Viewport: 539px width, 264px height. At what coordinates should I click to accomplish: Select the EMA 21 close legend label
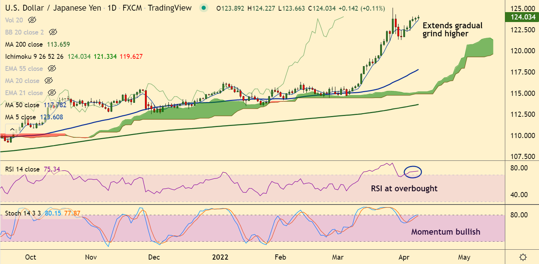[x=24, y=93]
